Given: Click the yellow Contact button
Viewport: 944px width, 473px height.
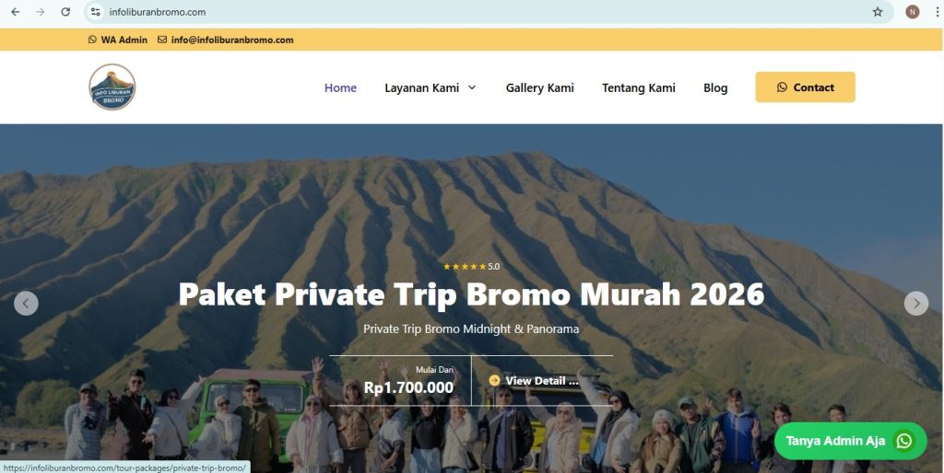Looking at the screenshot, I should 805,87.
